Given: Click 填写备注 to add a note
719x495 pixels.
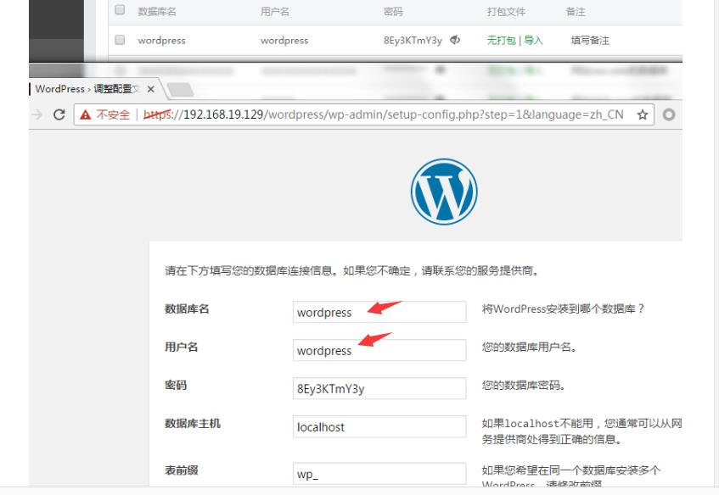Looking at the screenshot, I should [x=590, y=41].
